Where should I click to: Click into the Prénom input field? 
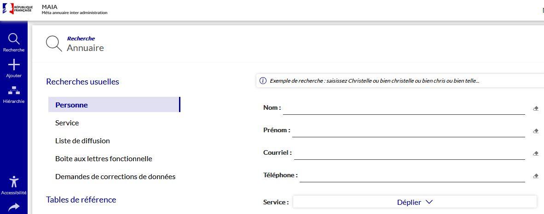(x=408, y=130)
